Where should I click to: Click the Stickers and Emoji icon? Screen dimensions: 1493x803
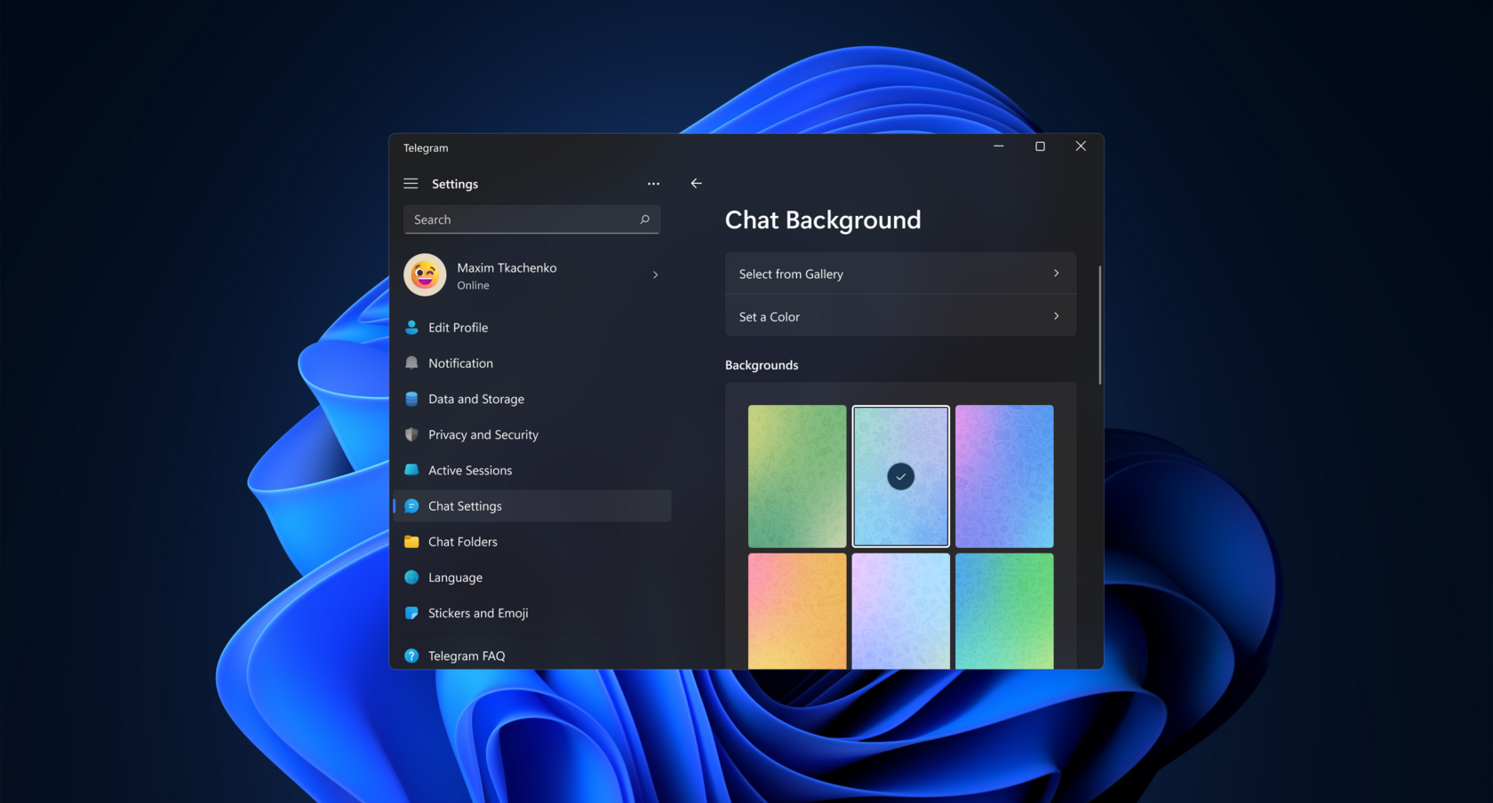tap(411, 613)
